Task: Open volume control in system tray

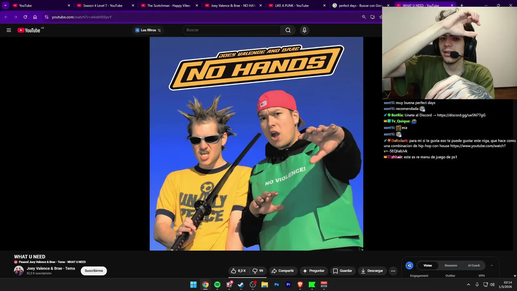Action: (x=492, y=285)
